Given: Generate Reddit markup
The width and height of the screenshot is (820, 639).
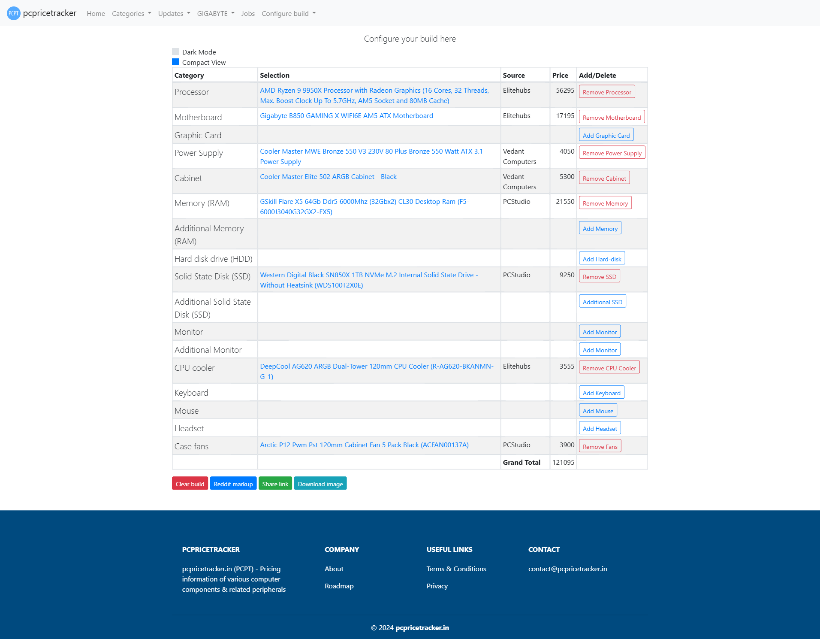Looking at the screenshot, I should click(x=233, y=484).
